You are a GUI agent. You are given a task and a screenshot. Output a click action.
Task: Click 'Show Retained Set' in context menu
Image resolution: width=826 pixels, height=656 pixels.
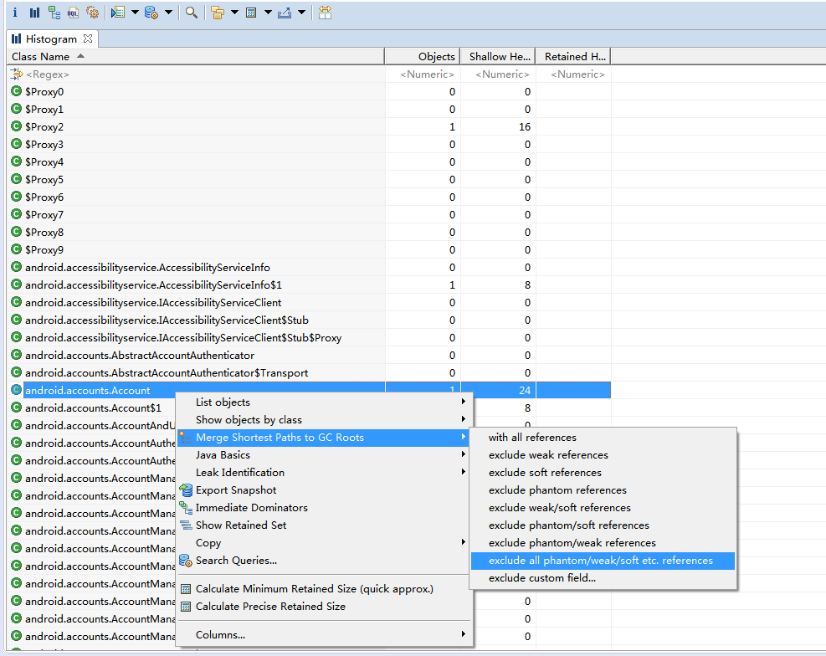pyautogui.click(x=241, y=525)
